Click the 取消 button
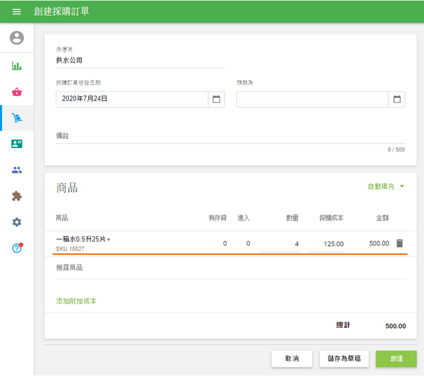Image resolution: width=424 pixels, height=376 pixels. [x=292, y=359]
